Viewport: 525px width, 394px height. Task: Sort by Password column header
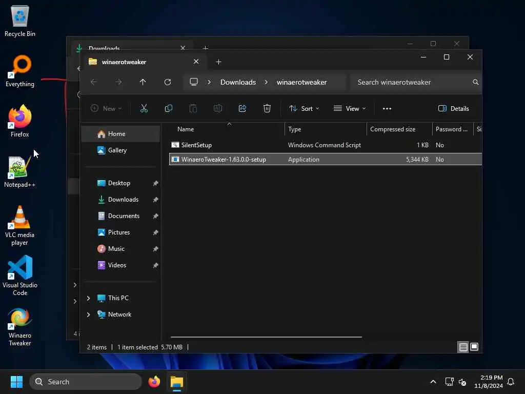pos(452,129)
